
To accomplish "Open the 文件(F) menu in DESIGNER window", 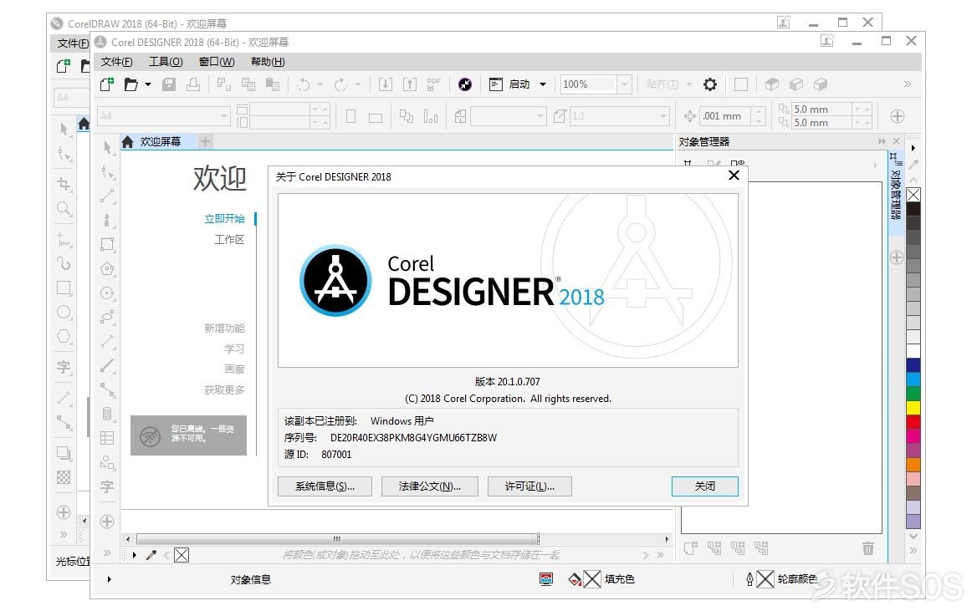I will click(x=116, y=62).
